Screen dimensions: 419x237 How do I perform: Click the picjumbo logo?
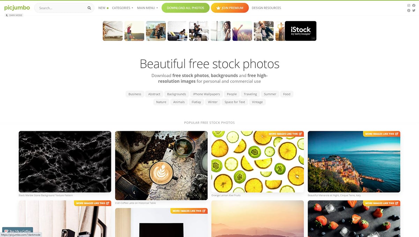[x=17, y=8]
